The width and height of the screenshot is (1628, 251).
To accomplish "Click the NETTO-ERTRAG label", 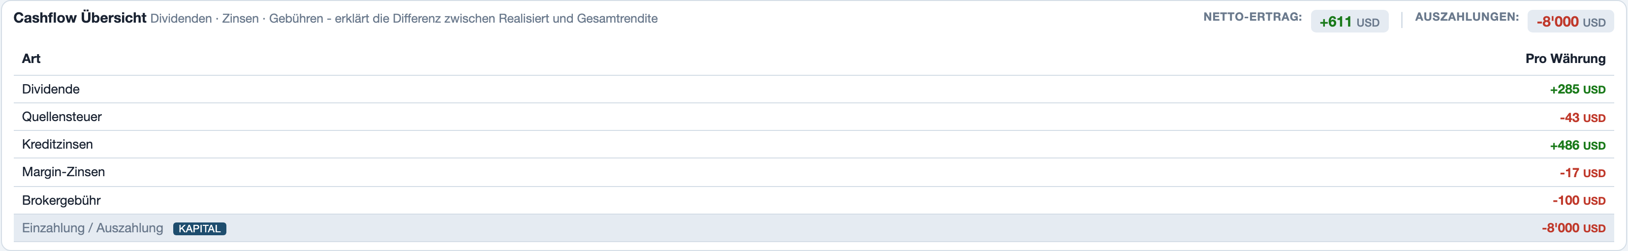I will click(x=1252, y=17).
